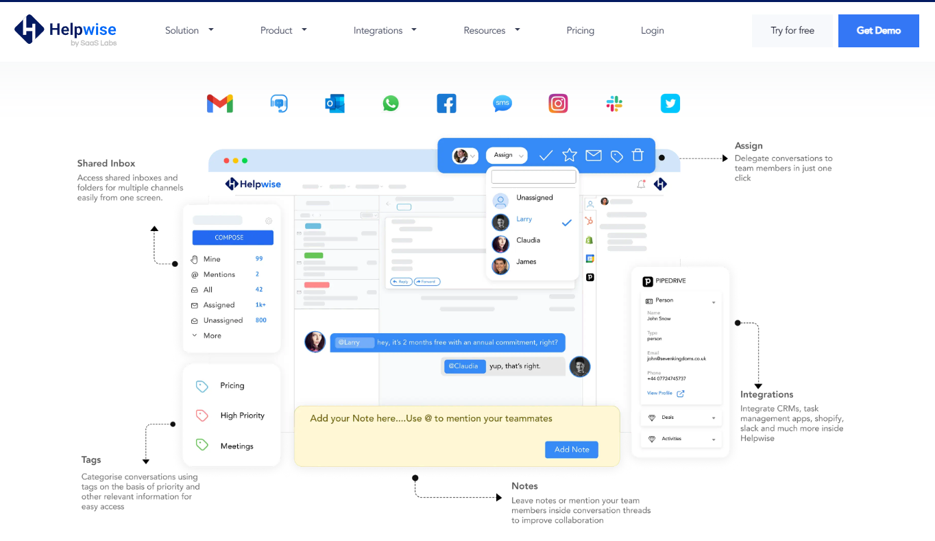Open the Pricing page from navigation
This screenshot has width=935, height=541.
click(x=580, y=30)
